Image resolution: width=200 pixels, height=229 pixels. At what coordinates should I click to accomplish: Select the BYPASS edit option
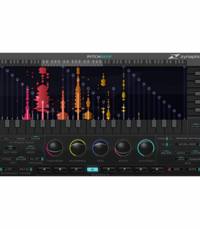tap(6, 159)
